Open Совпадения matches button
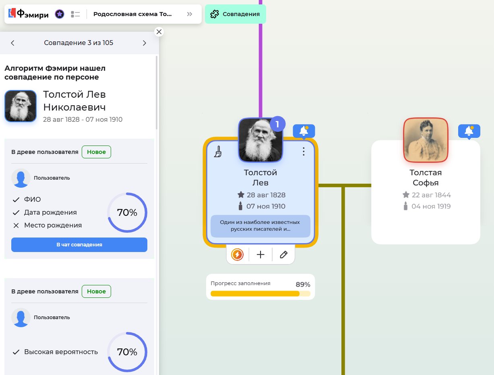The width and height of the screenshot is (494, 375). [x=236, y=14]
